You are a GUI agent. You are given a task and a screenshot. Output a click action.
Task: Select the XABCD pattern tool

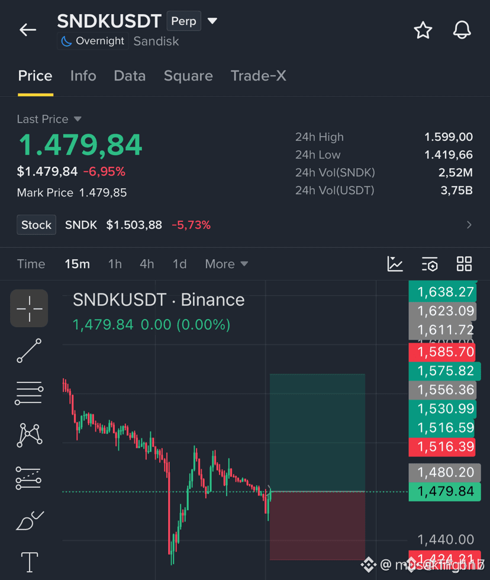[30, 436]
